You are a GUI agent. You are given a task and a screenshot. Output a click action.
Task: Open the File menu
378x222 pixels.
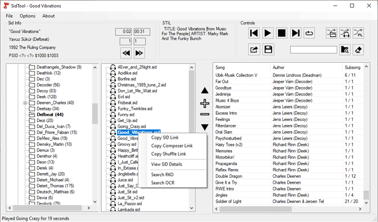pos(9,16)
